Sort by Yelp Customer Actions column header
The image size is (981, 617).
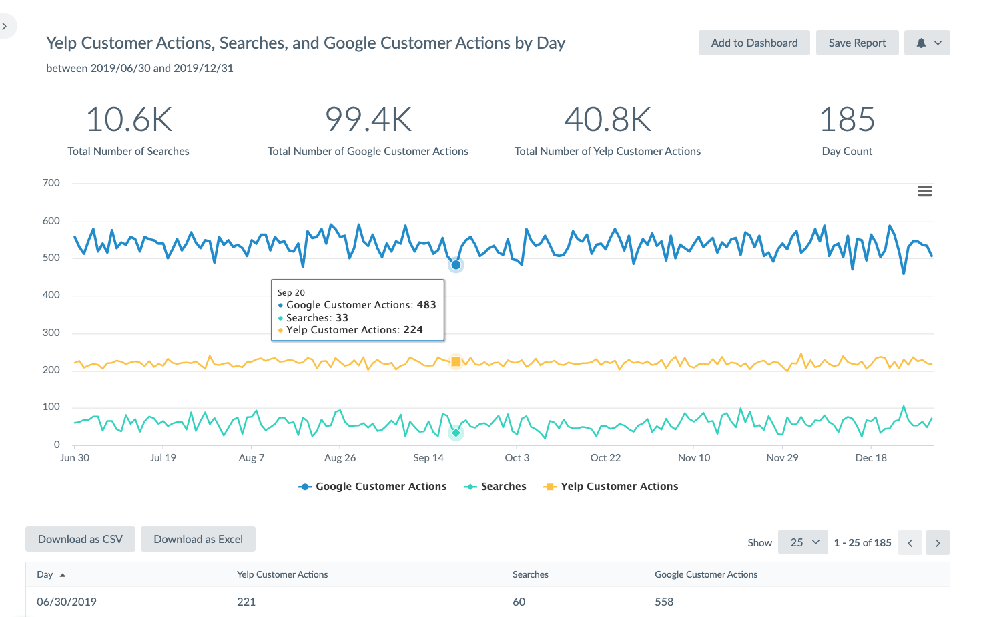pos(282,574)
